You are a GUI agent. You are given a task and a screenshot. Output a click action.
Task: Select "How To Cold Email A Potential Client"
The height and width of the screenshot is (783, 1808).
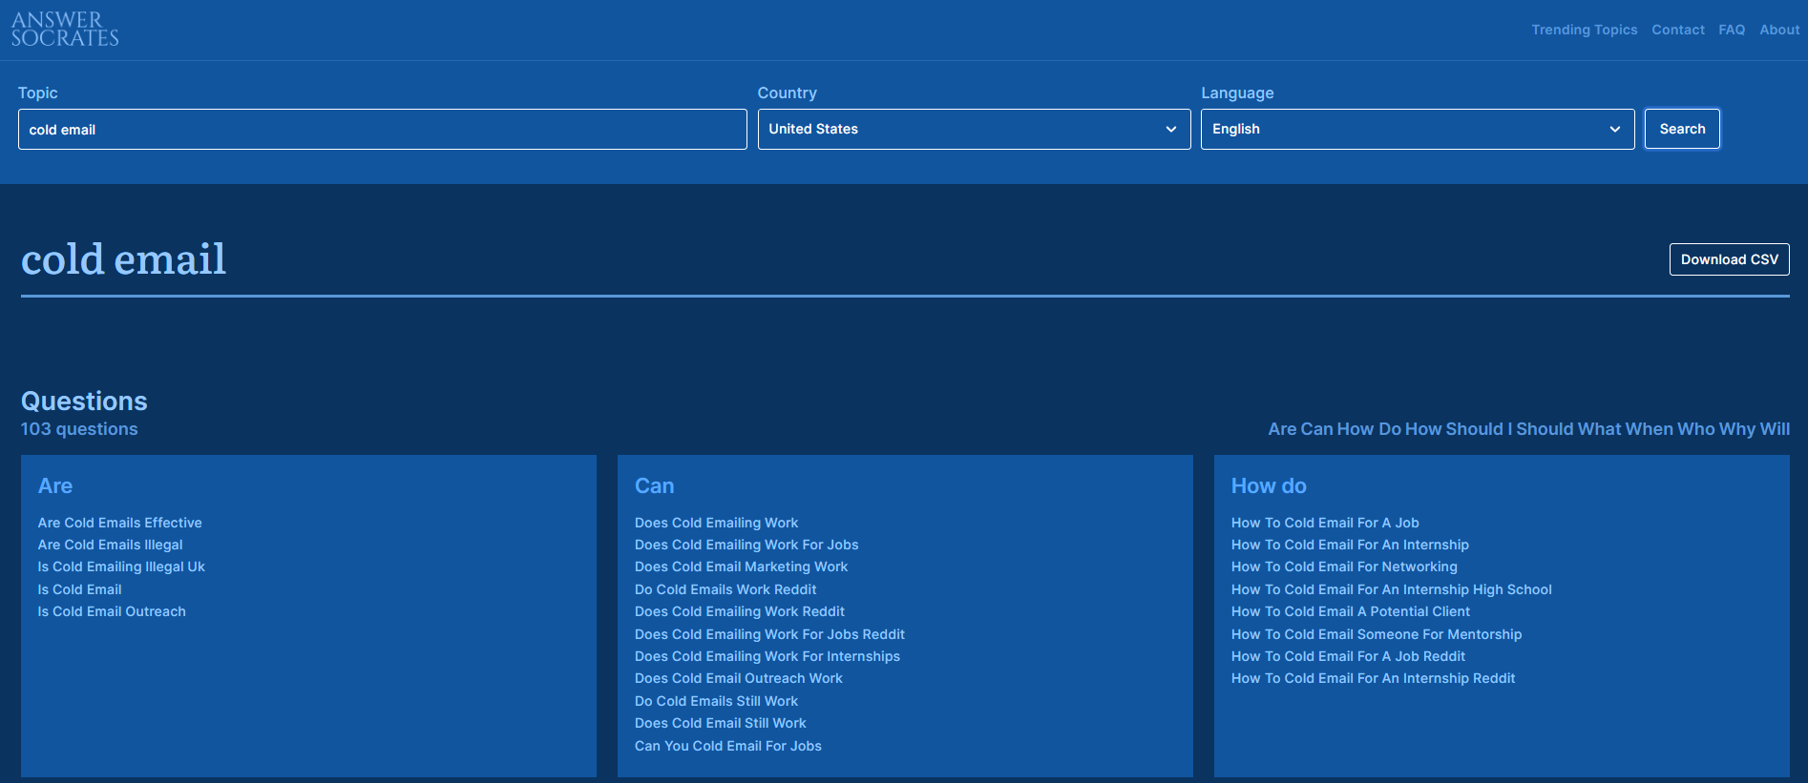pyautogui.click(x=1350, y=611)
